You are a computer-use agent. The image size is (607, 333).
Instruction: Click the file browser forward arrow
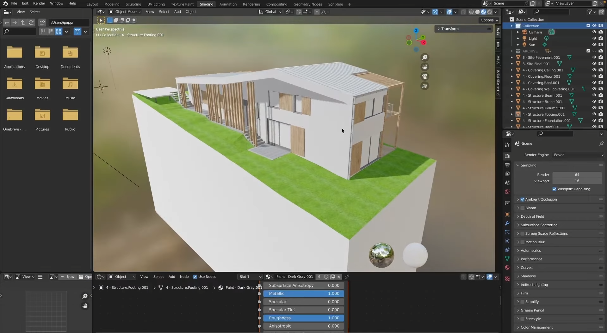point(15,22)
